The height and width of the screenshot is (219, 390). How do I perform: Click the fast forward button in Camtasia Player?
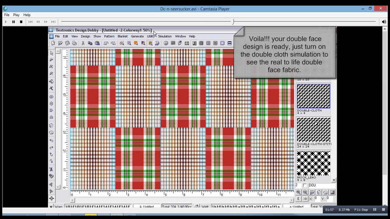[x=46, y=22]
